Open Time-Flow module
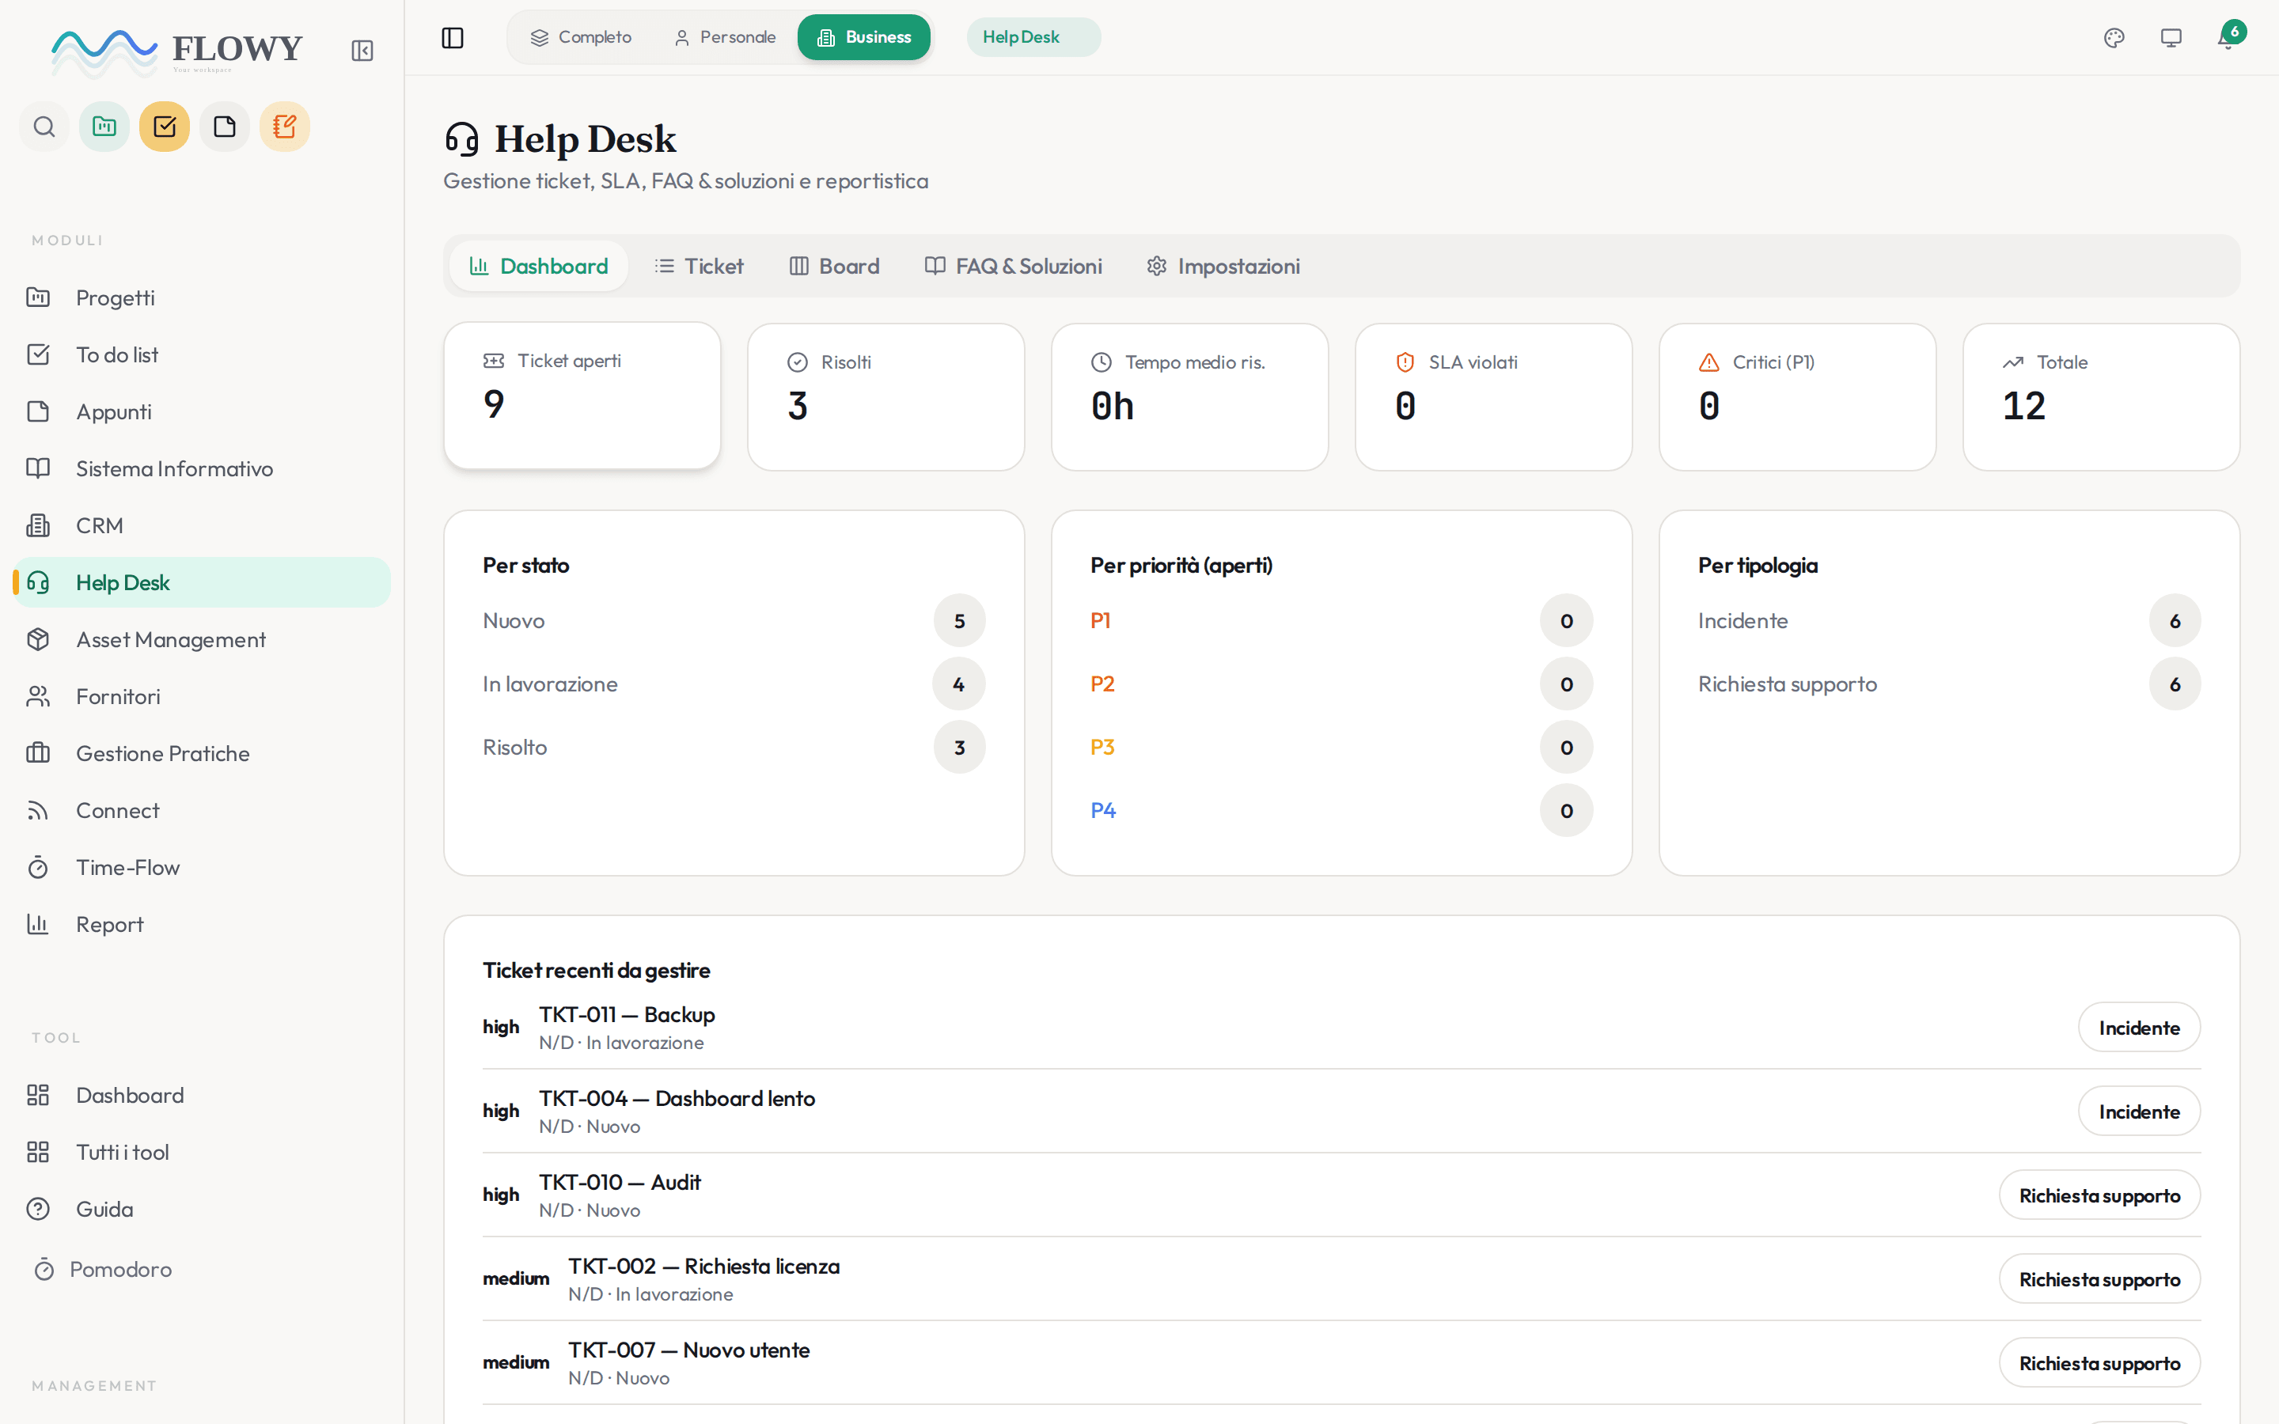 [x=202, y=867]
